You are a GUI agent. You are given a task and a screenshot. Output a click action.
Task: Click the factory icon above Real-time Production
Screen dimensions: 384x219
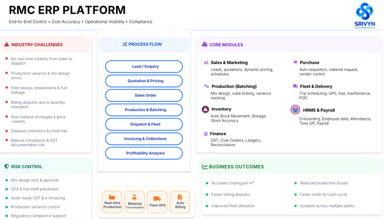coord(112,197)
